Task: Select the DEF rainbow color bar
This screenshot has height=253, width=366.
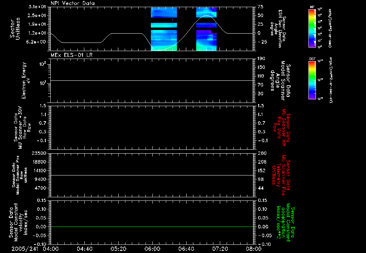Action: click(x=312, y=80)
